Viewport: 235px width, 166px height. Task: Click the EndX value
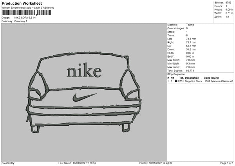click(x=190, y=53)
